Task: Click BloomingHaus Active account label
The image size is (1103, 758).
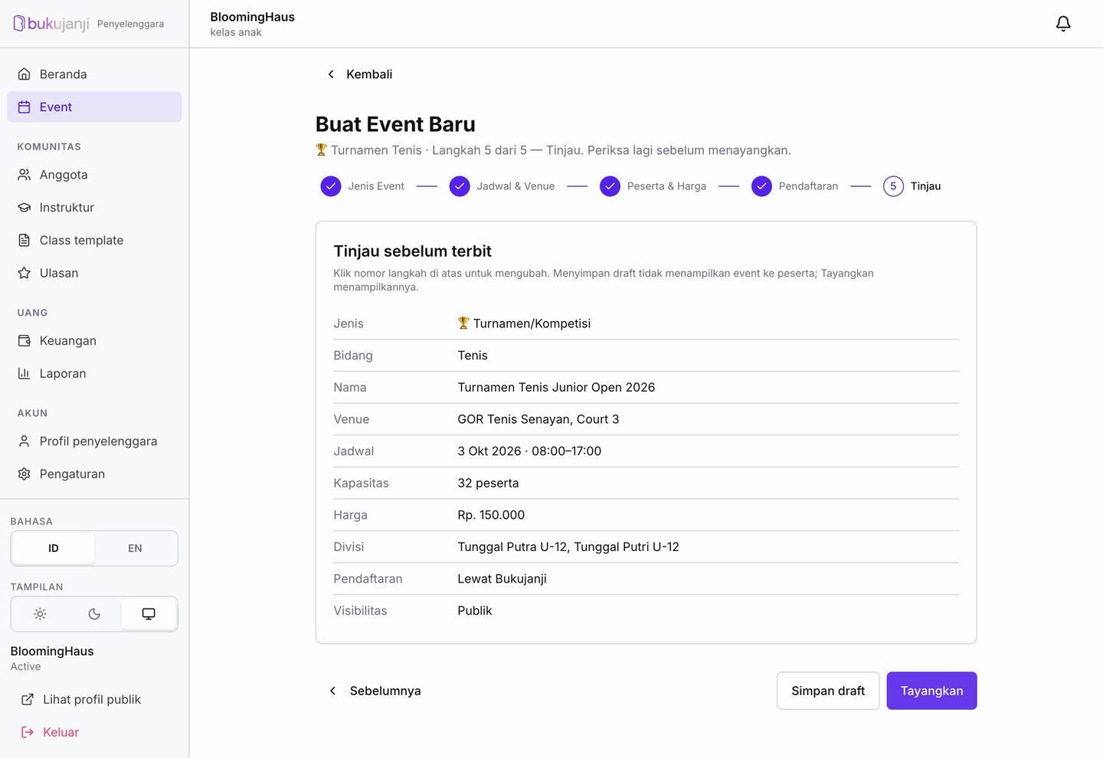Action: [52, 658]
